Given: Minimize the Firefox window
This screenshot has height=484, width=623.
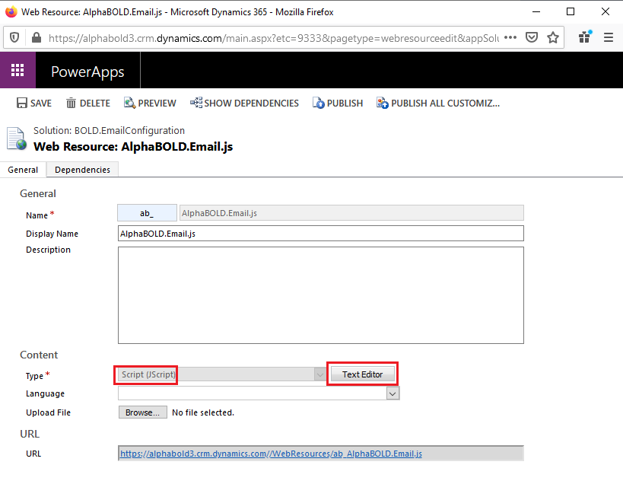Looking at the screenshot, I should coord(536,12).
